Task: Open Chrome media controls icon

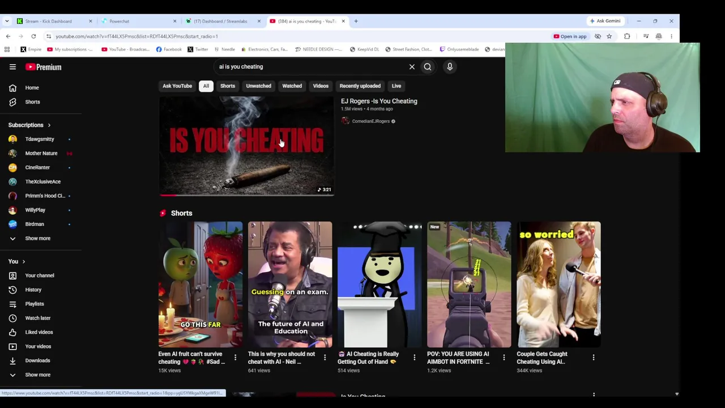Action: pyautogui.click(x=646, y=36)
